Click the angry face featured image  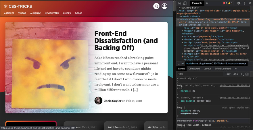pyautogui.click(x=50, y=68)
